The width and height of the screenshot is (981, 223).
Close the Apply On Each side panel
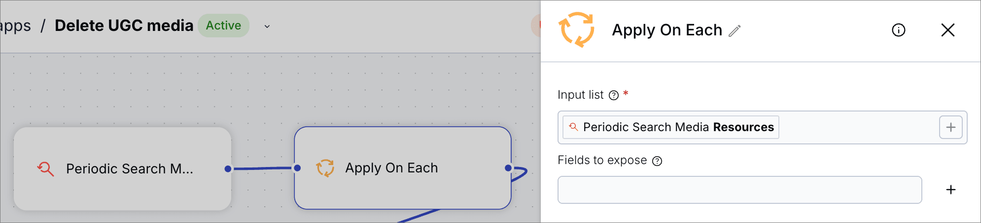pos(947,30)
